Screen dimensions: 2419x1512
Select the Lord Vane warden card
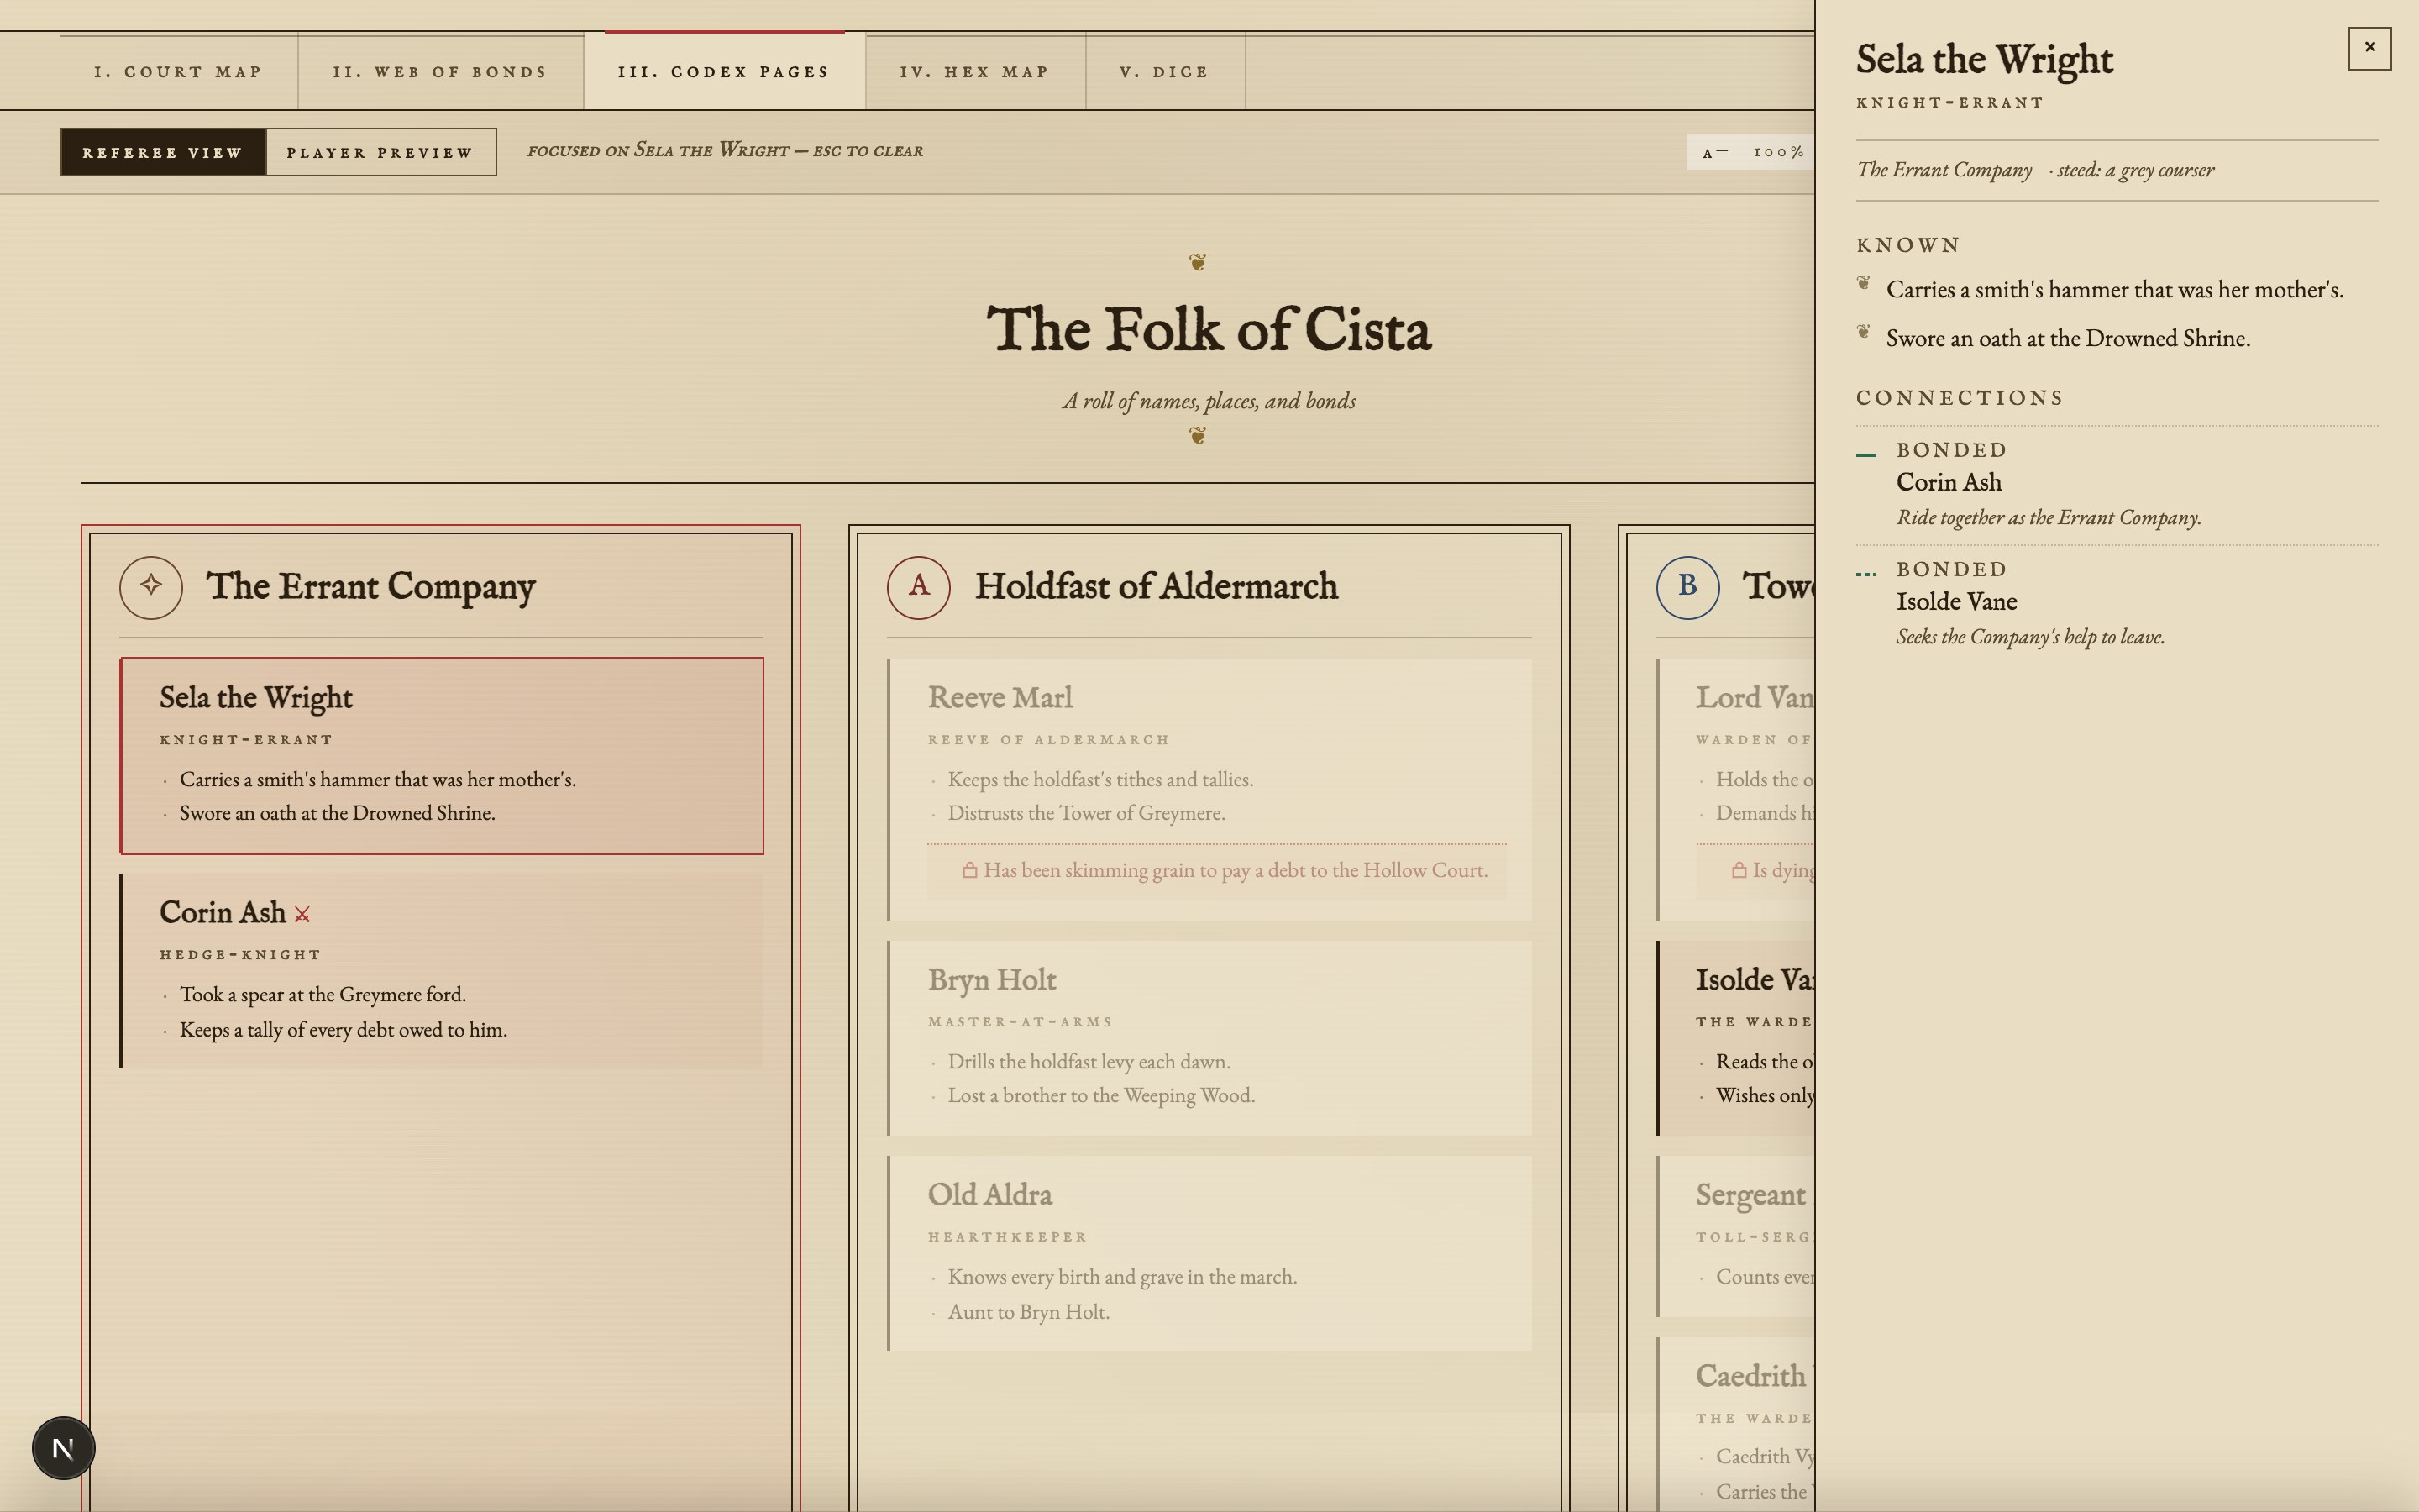point(1735,789)
